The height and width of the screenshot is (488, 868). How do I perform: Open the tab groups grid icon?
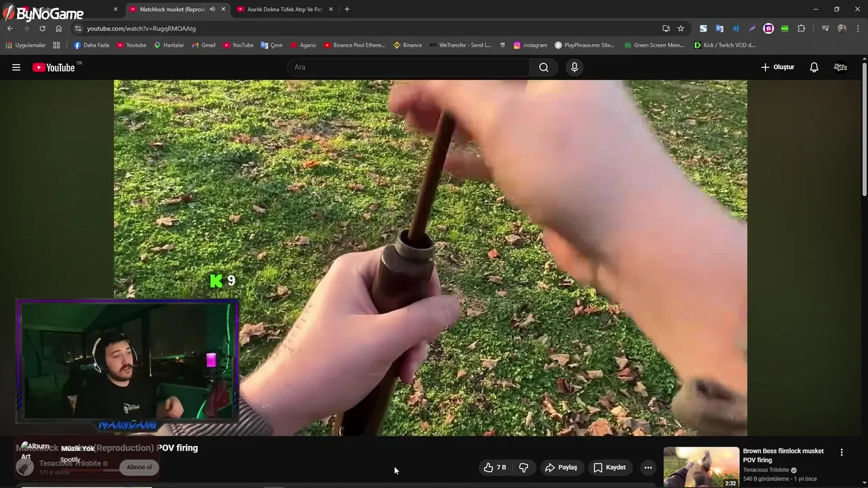tap(56, 45)
